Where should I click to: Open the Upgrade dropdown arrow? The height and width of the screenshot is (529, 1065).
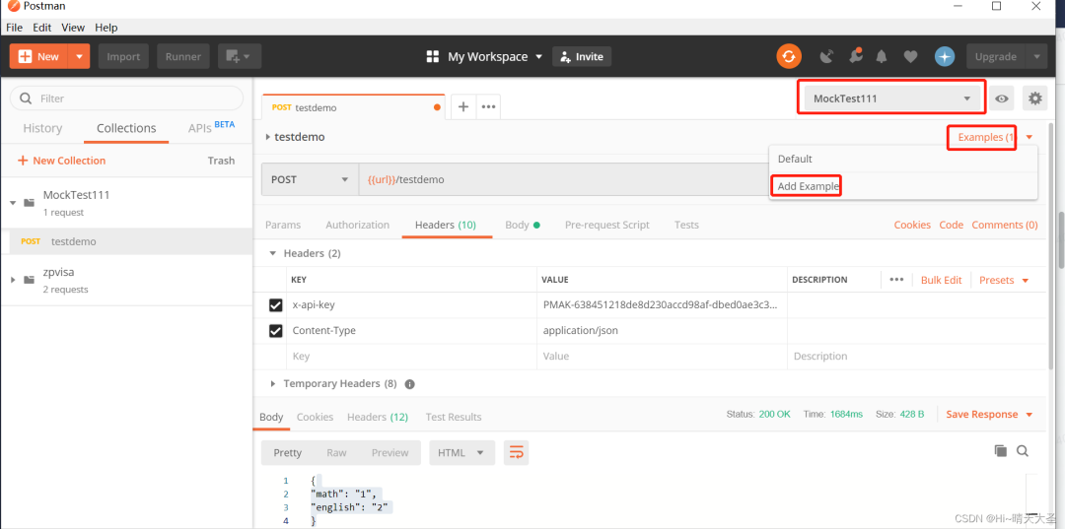[x=1036, y=56]
